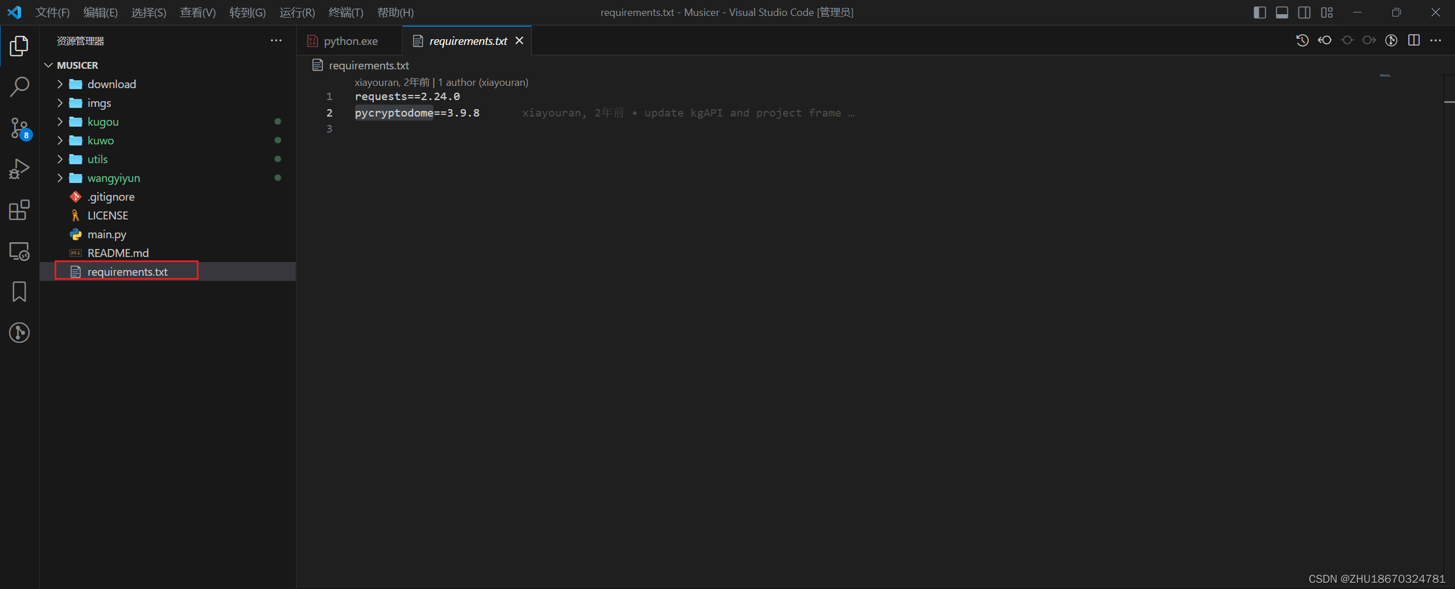Toggle bottom panel layout icon

[x=1282, y=13]
